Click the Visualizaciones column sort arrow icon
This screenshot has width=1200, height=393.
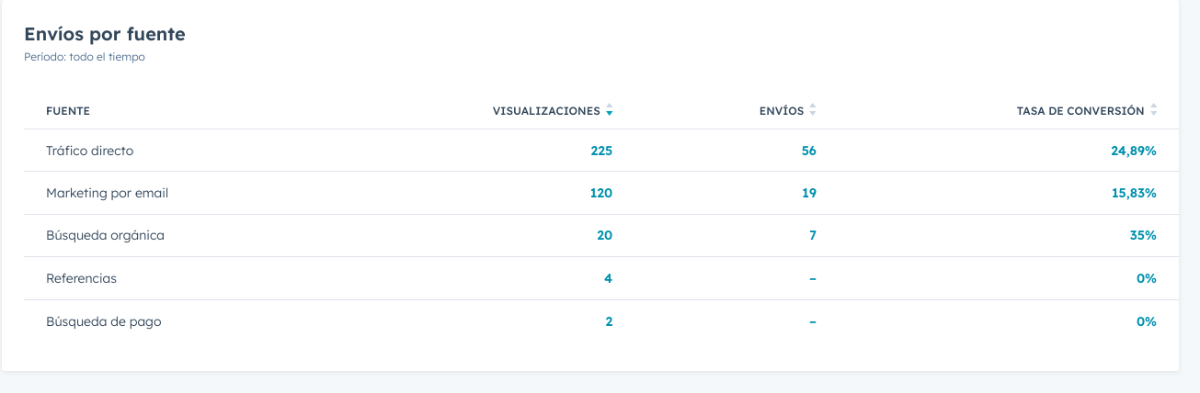pos(610,111)
